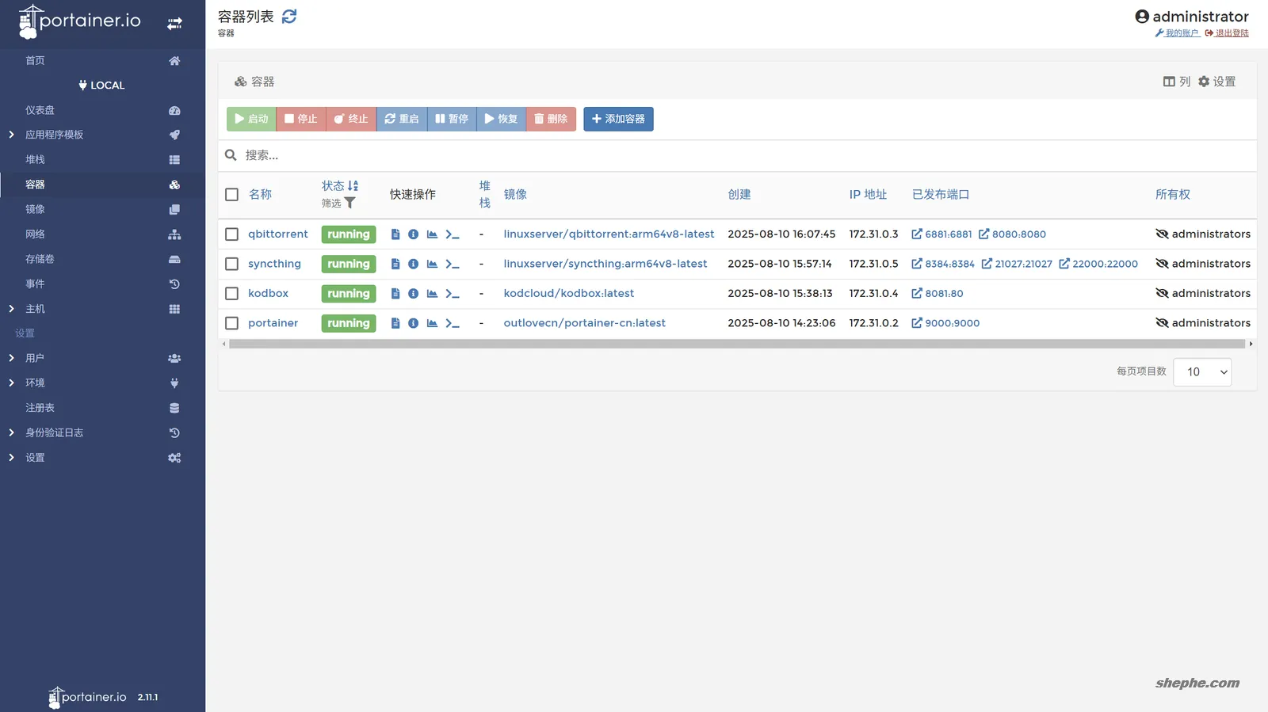This screenshot has height=712, width=1268.
Task: Go to 镜像 in the sidebar
Action: coord(35,209)
